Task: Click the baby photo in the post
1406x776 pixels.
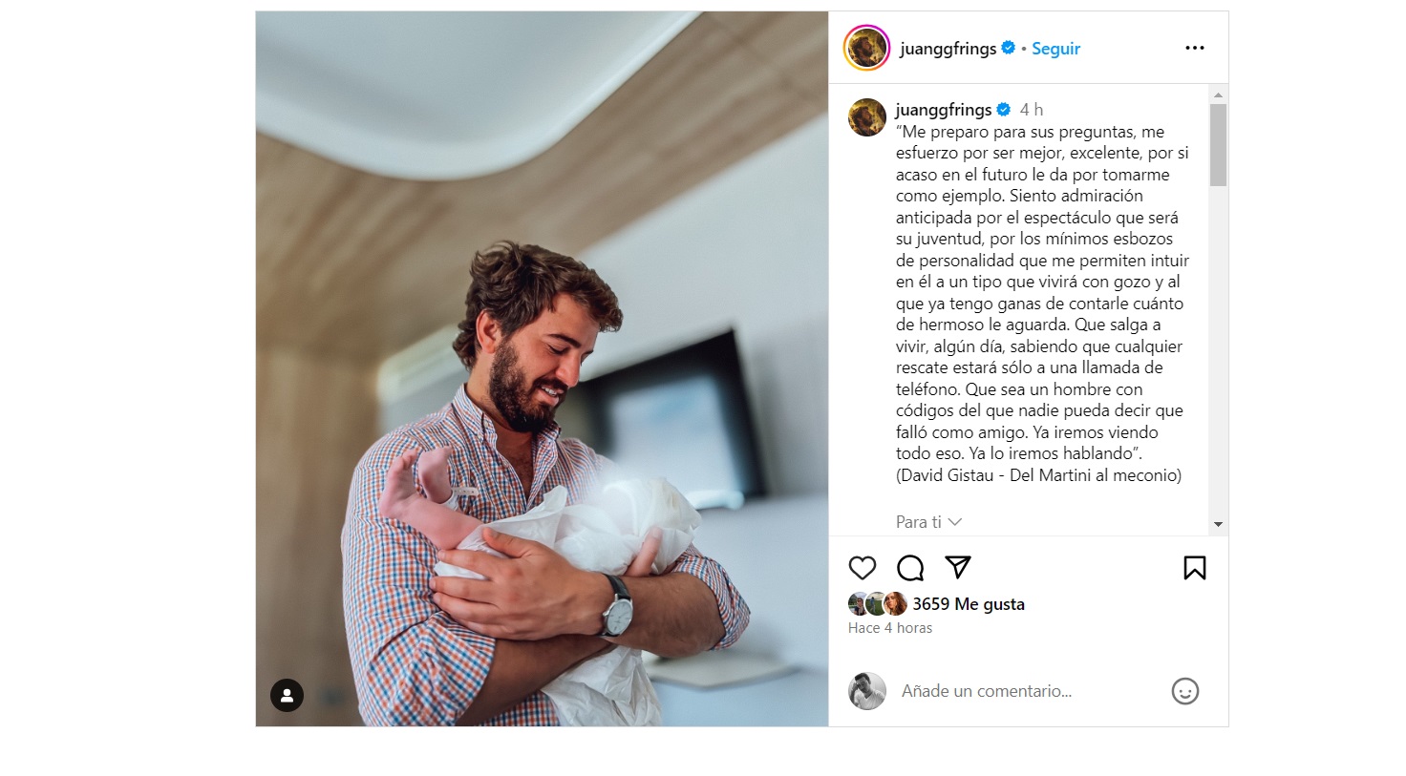Action: (542, 368)
